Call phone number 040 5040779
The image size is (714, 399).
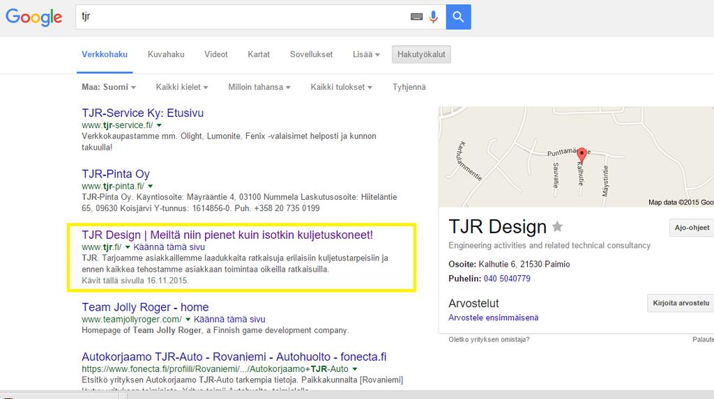click(507, 279)
